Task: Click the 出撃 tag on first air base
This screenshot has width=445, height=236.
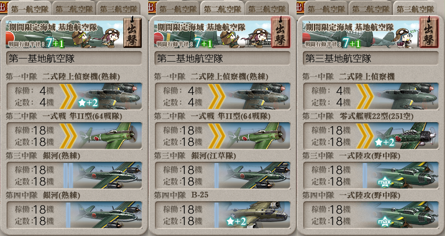Action: 132,33
